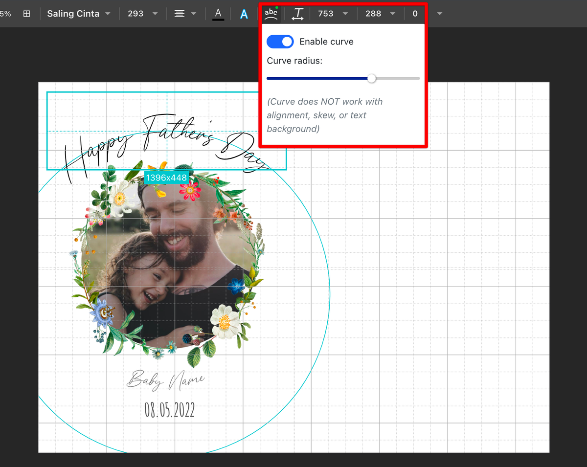Click the Enable curve label
The width and height of the screenshot is (587, 467).
click(x=326, y=42)
